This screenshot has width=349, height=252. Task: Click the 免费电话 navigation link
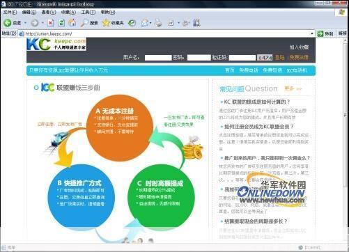coord(249,70)
